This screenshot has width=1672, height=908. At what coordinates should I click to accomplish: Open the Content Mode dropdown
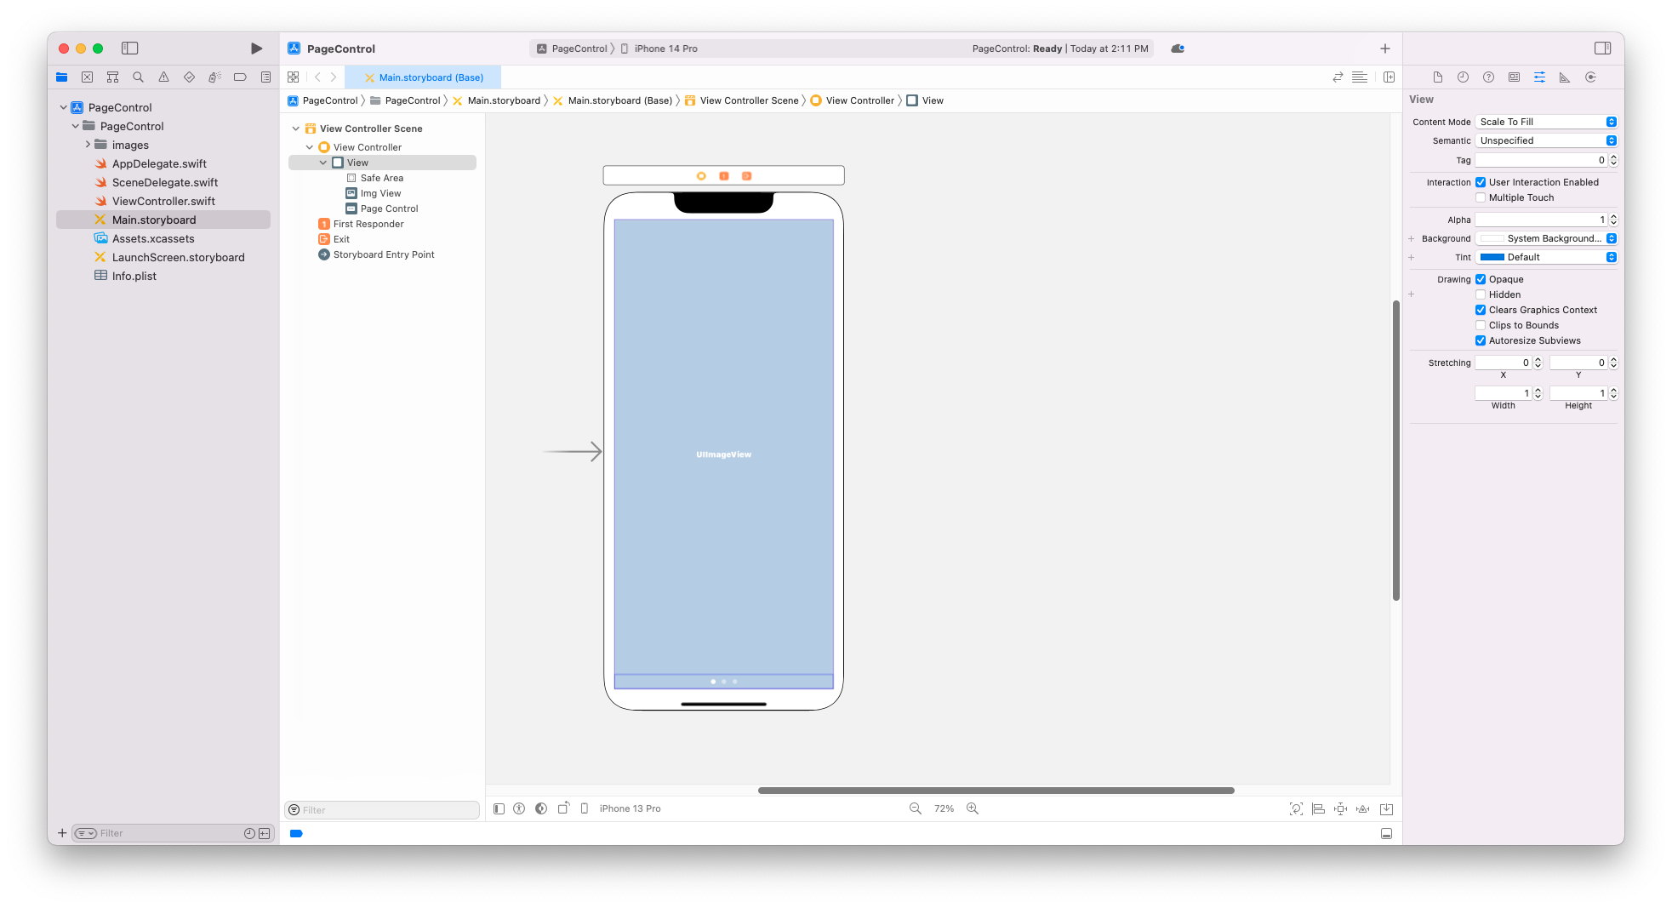(1546, 122)
